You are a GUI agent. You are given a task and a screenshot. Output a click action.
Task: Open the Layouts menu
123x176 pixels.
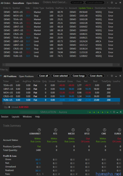tap(16, 116)
